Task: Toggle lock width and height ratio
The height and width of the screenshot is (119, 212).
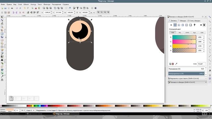Action: pos(77,13)
